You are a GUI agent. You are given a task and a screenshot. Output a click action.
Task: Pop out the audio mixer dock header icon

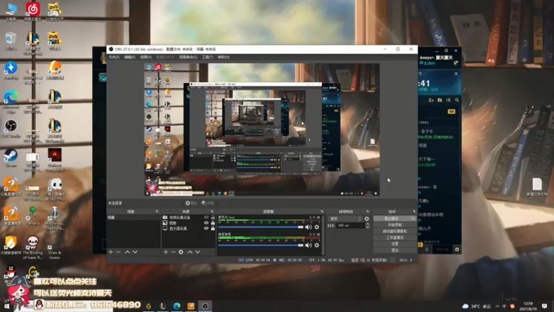point(322,211)
